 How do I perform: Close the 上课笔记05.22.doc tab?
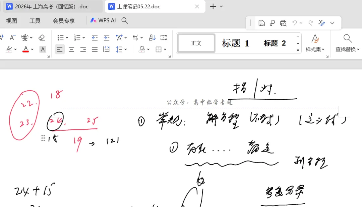tap(197, 6)
